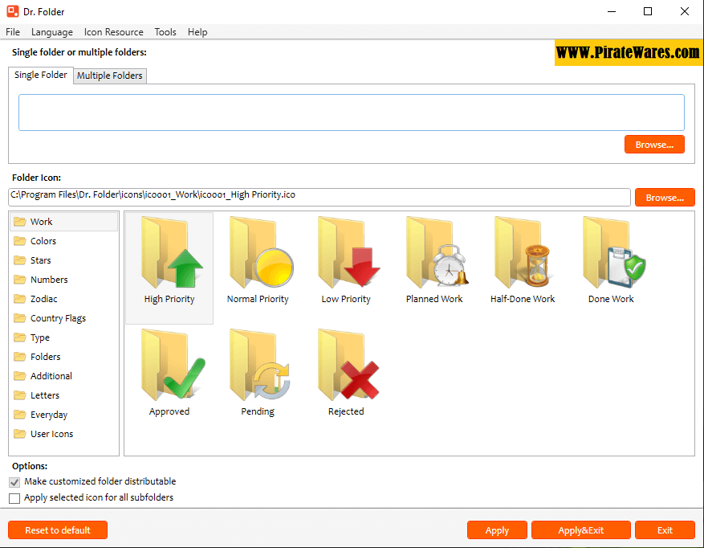Image resolution: width=704 pixels, height=548 pixels.
Task: Open the Tools menu
Action: 165,32
